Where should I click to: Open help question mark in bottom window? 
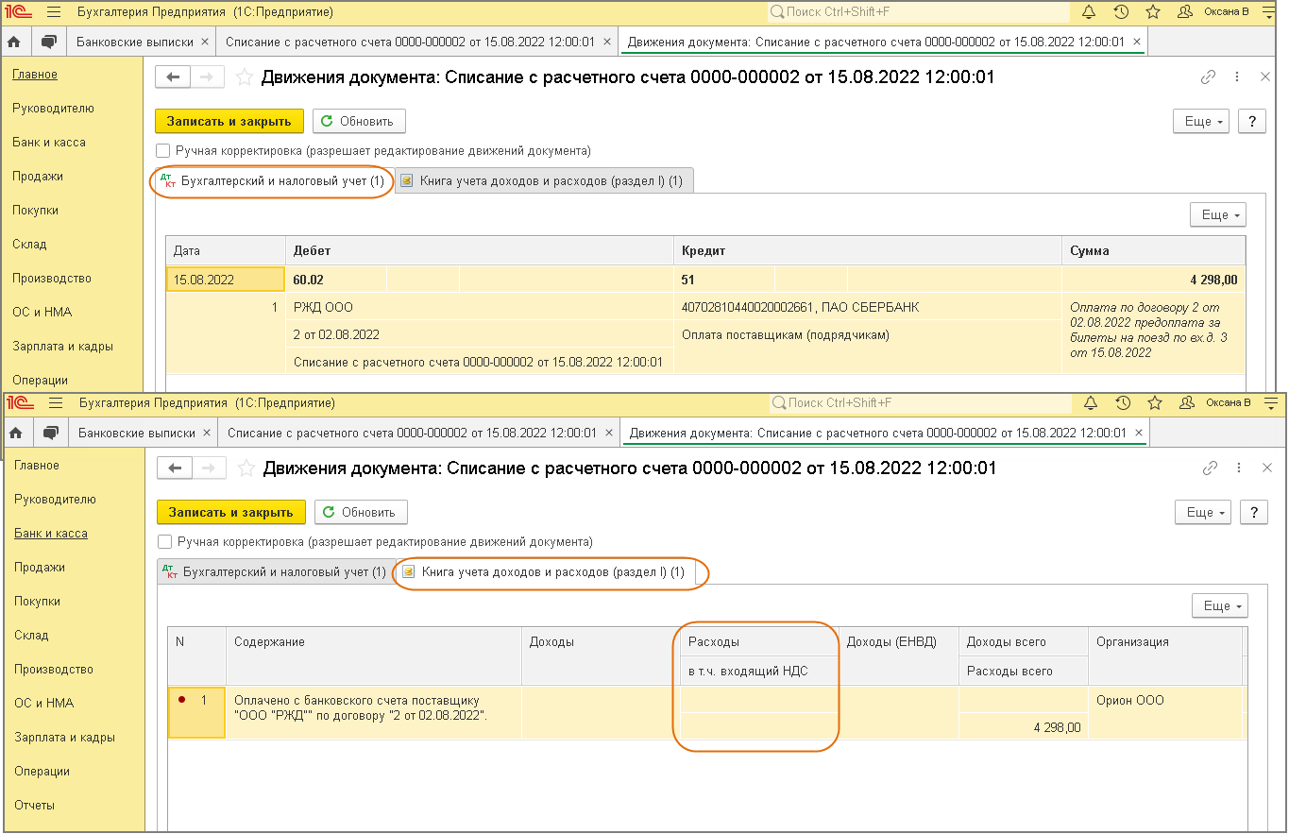click(1253, 512)
